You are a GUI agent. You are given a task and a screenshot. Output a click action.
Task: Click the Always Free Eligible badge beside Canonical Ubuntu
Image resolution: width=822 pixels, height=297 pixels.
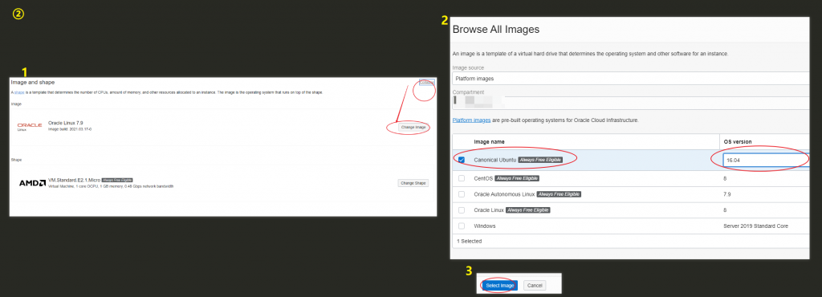tap(540, 160)
